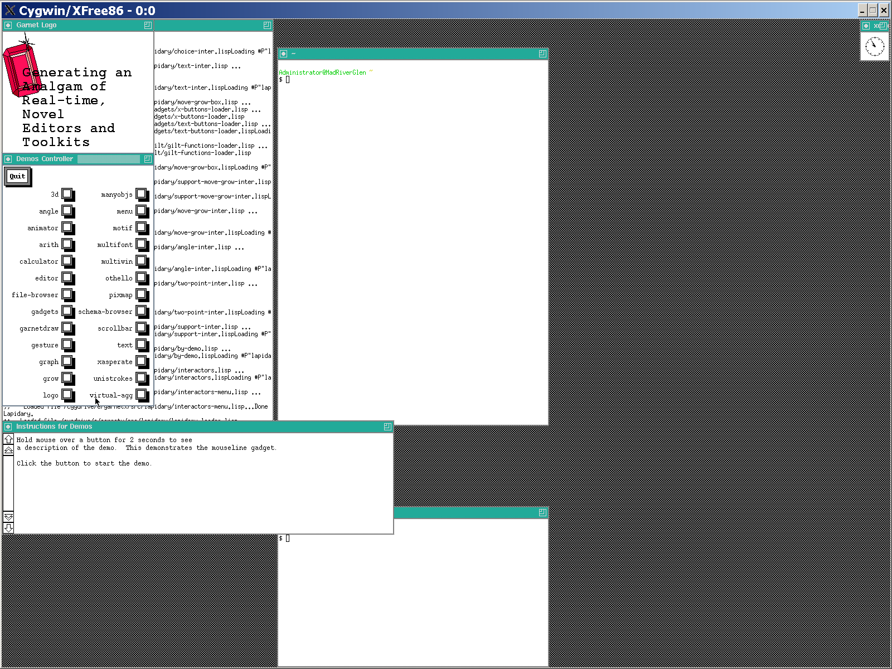Click 'pidary/by-demo.lisp ...' line in log window
Image resolution: width=892 pixels, height=669 pixels.
click(x=192, y=348)
